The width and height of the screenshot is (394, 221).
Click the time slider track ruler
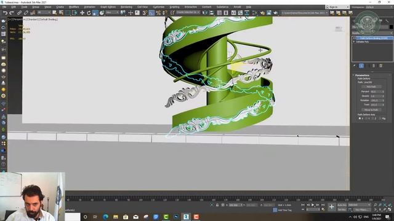(225, 200)
